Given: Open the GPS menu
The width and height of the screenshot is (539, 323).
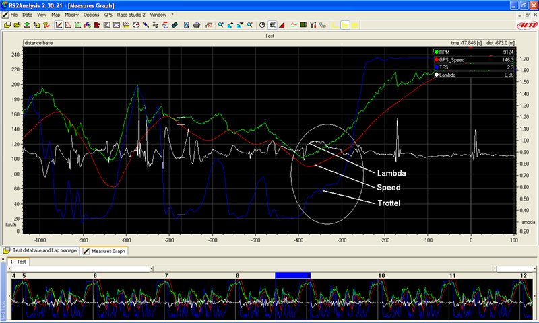Looking at the screenshot, I should coord(108,15).
